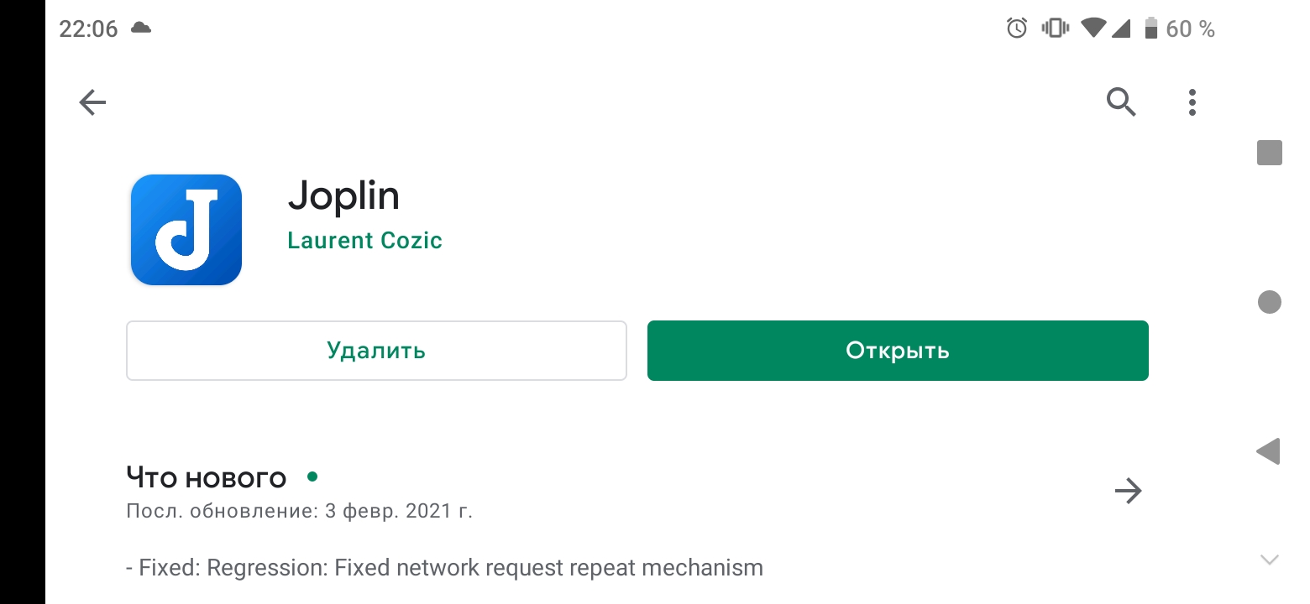1310x604 pixels.
Task: Tap the triangle back navigation button
Action: pyautogui.click(x=1268, y=451)
